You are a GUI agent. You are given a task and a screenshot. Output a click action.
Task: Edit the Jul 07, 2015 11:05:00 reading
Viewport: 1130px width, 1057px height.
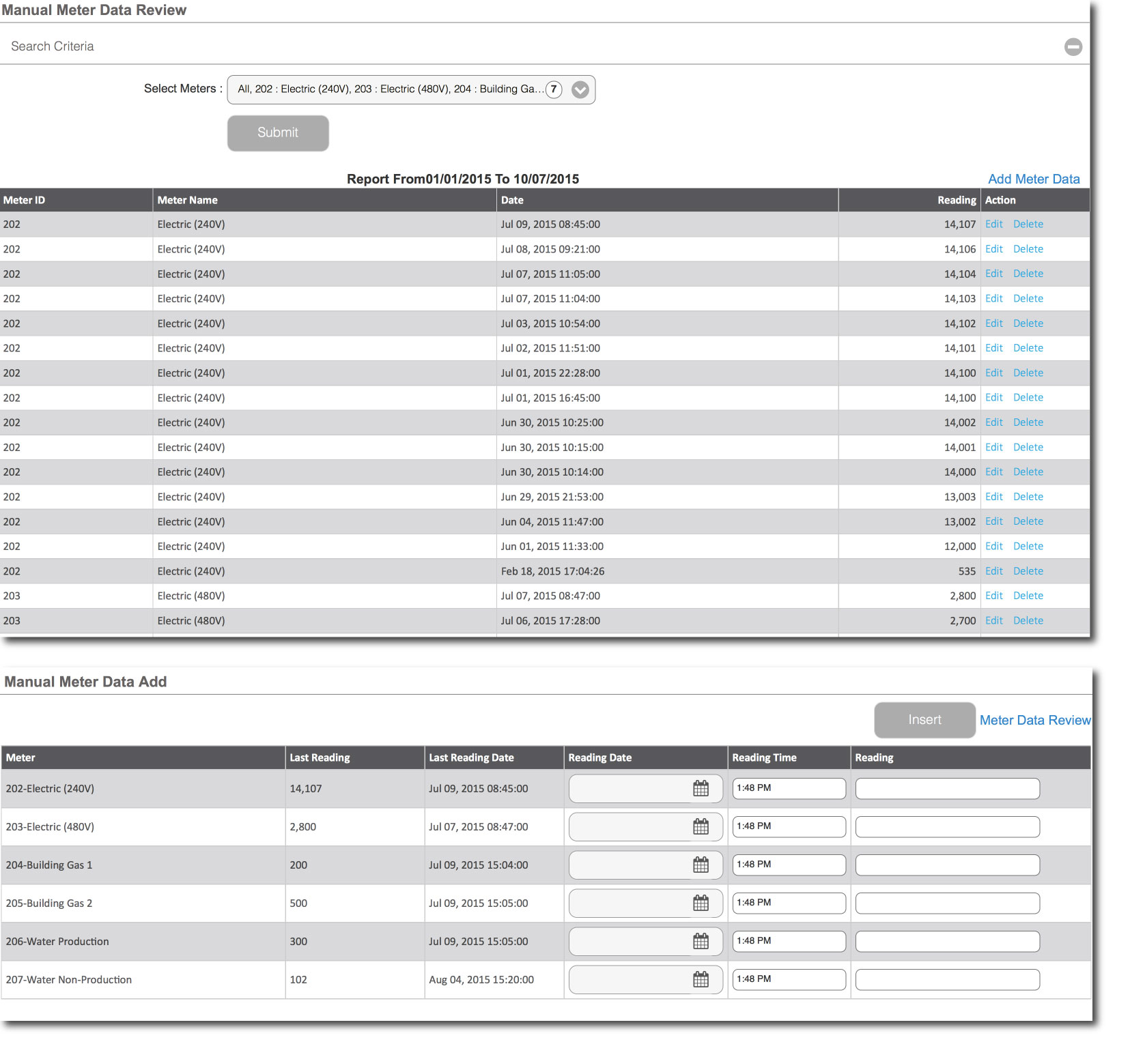click(993, 274)
